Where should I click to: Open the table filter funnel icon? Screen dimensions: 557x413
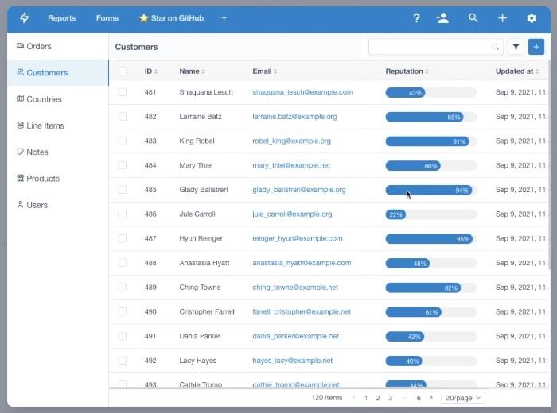click(516, 48)
